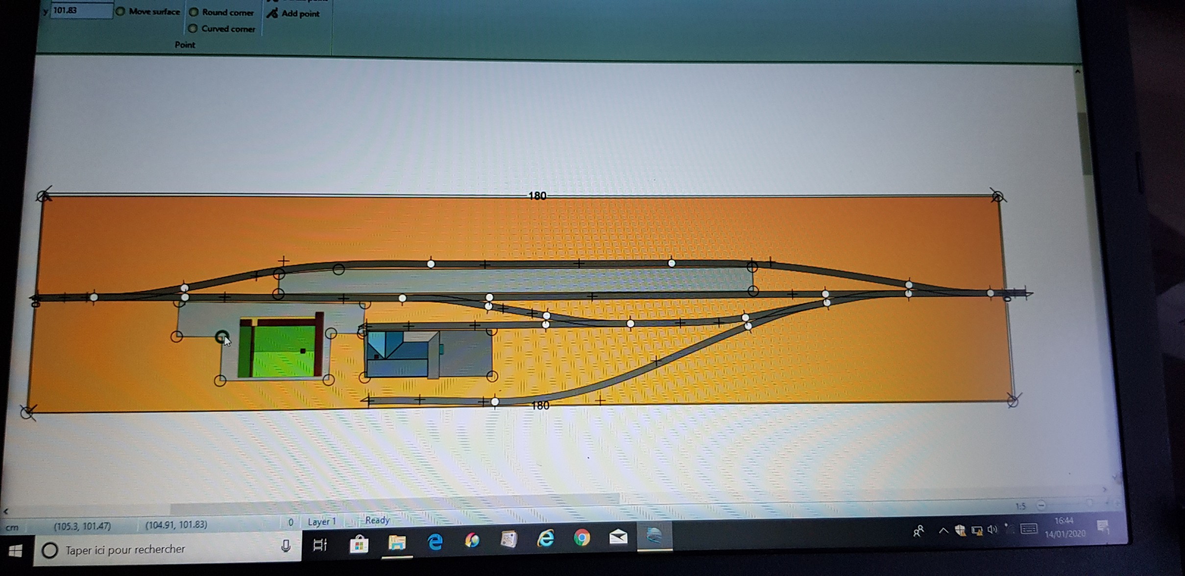Open Internet Explorer from the taskbar
The image size is (1185, 576).
545,538
